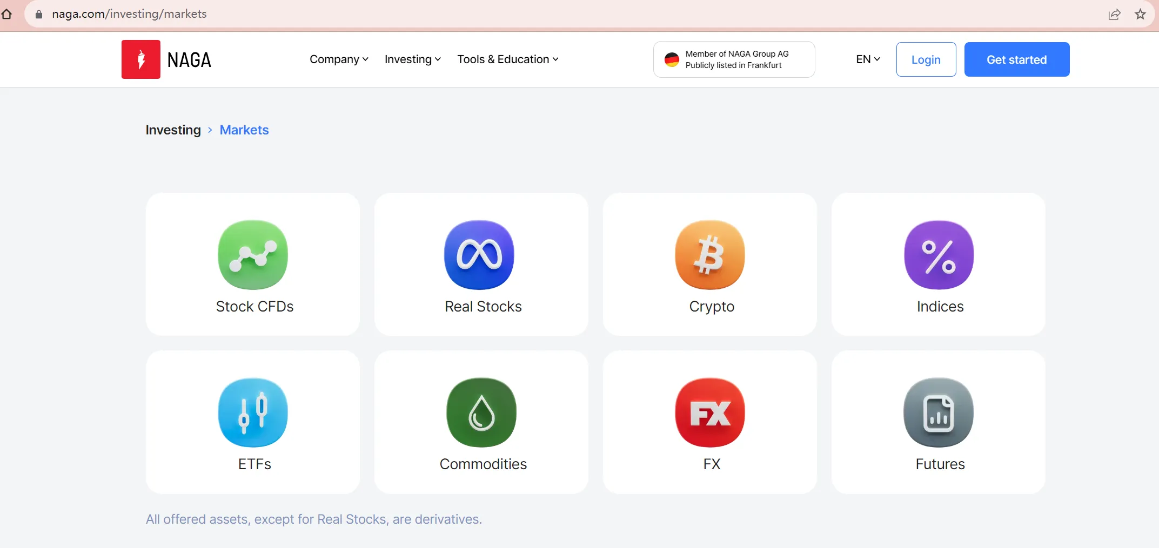The width and height of the screenshot is (1159, 548).
Task: Click the Stock CFDs label
Action: pyautogui.click(x=254, y=307)
